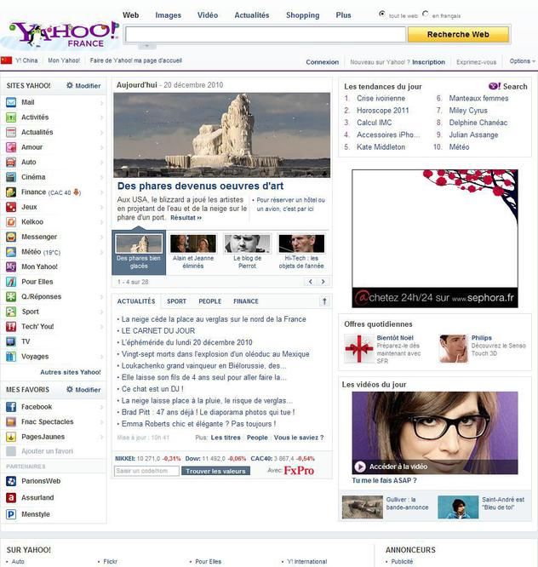Open the Sport icon in sidebar

coord(11,312)
